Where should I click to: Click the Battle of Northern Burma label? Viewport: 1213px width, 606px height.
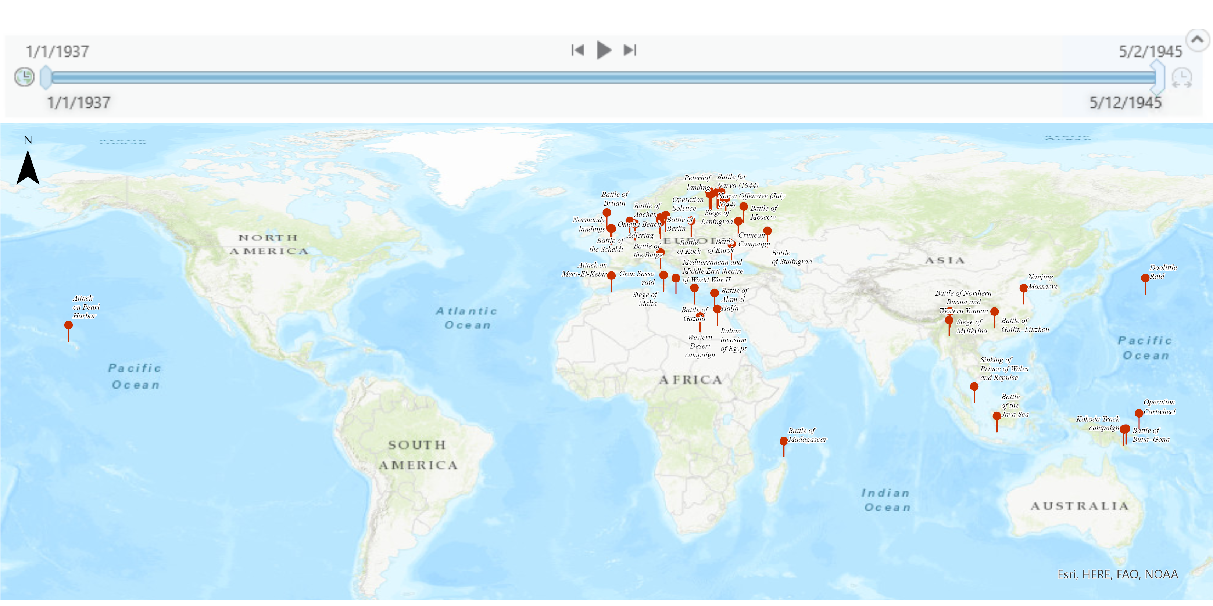point(963,302)
